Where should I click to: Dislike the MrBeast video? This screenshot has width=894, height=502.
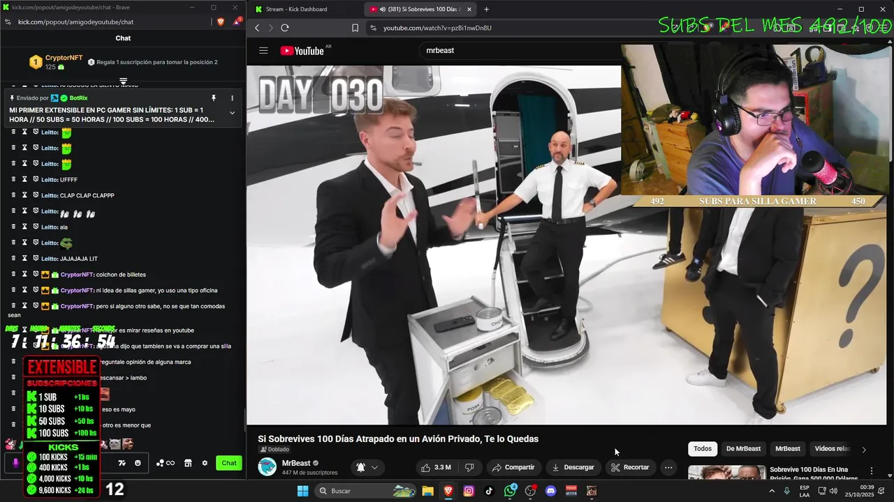[x=469, y=467]
